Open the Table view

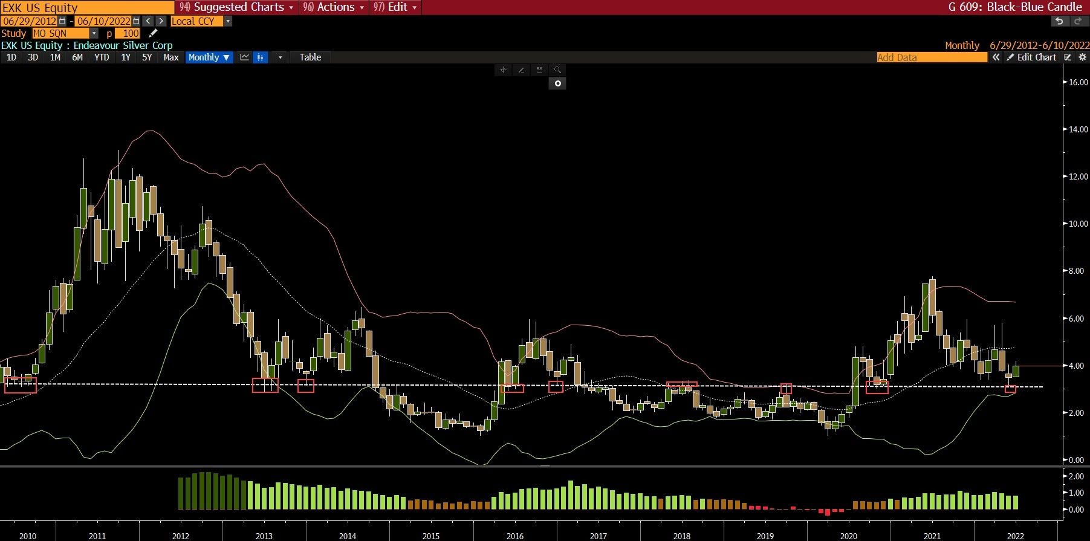[x=310, y=57]
